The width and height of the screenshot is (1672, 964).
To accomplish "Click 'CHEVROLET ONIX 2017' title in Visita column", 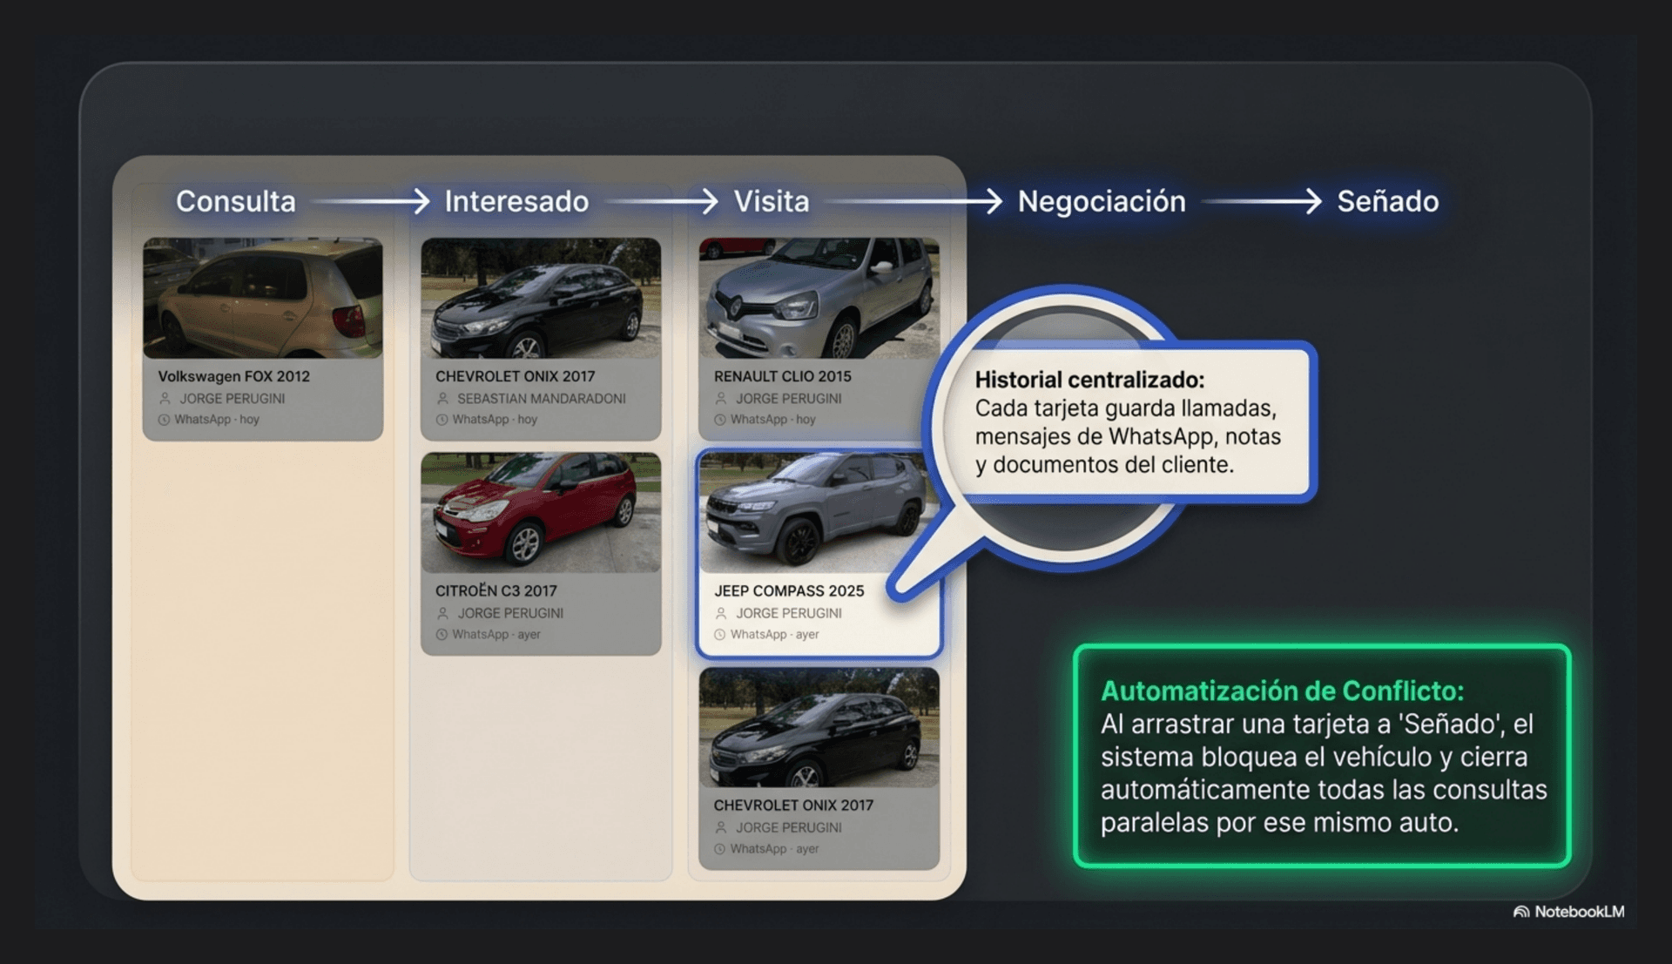I will point(793,806).
